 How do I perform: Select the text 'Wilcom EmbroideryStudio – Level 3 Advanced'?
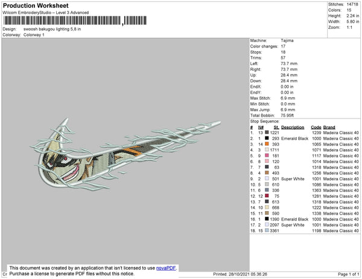click(46, 13)
